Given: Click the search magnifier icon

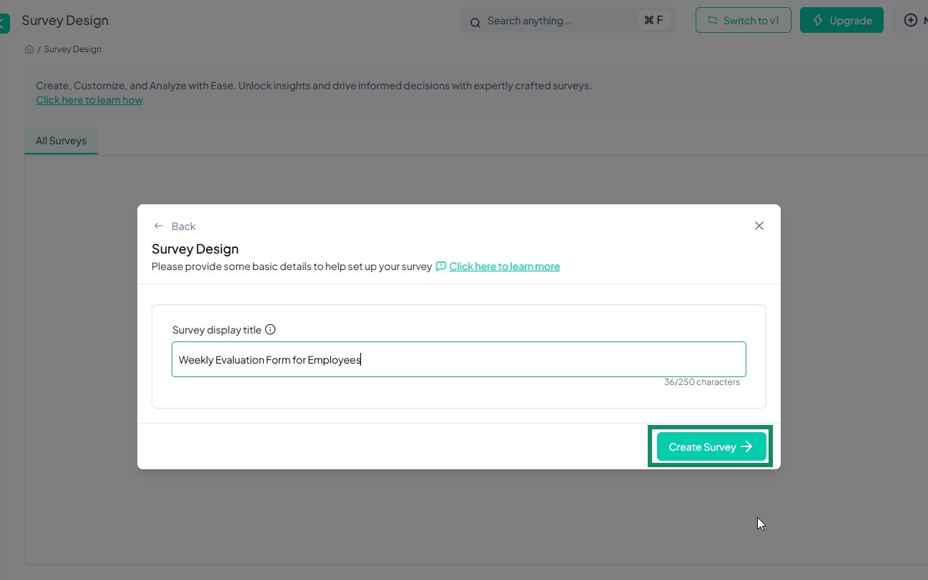Looking at the screenshot, I should coord(475,22).
